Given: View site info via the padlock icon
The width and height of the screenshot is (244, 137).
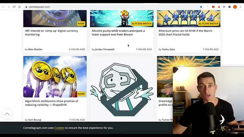Looking at the screenshot, I should [x=26, y=7].
